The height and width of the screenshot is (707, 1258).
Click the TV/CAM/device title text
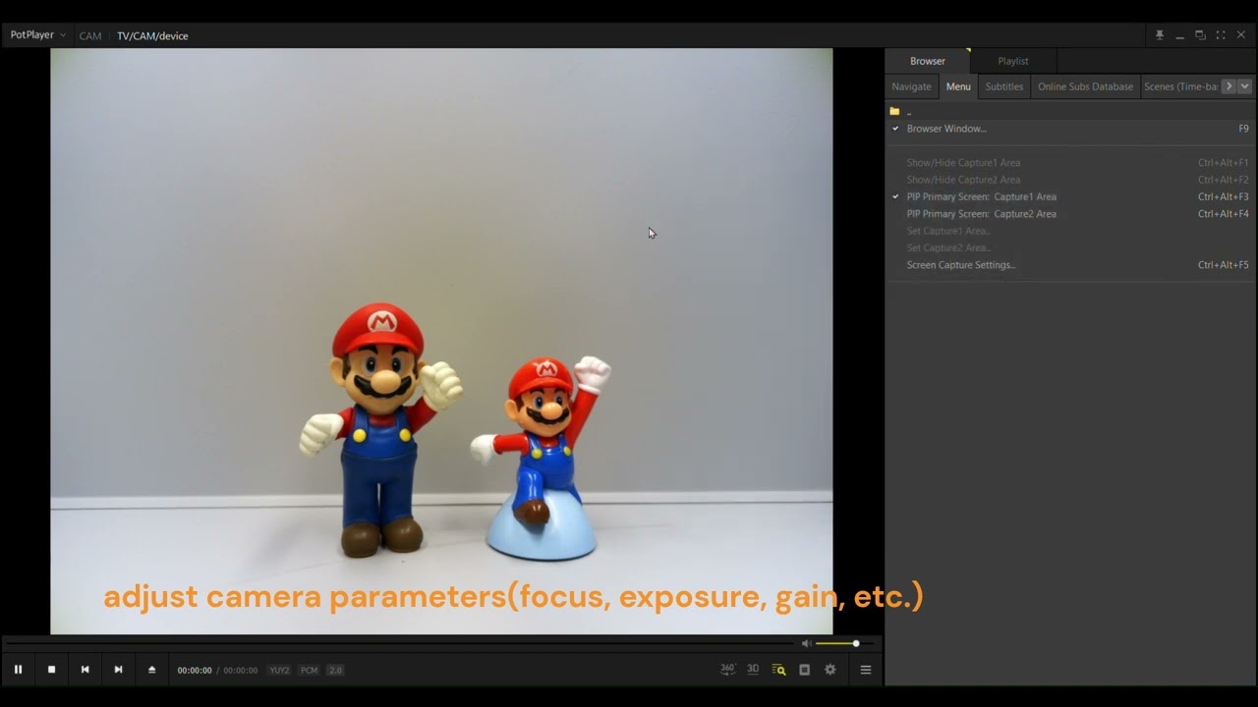point(152,35)
